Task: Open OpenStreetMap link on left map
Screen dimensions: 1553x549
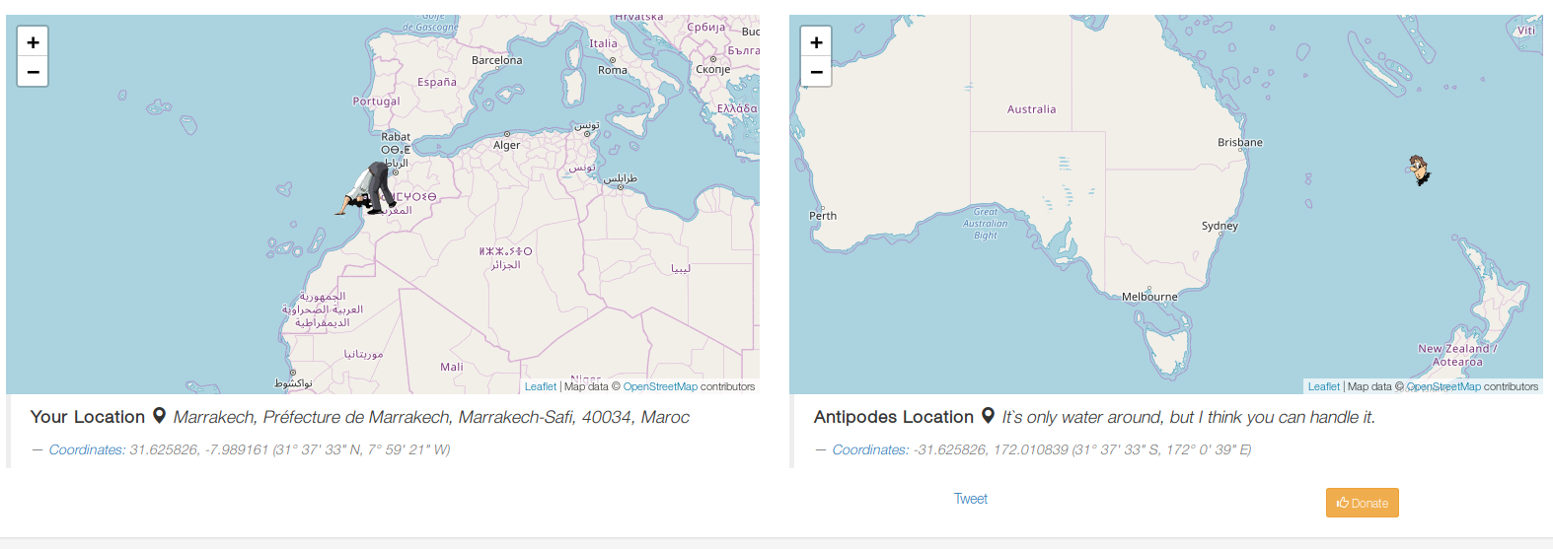Action: [659, 386]
